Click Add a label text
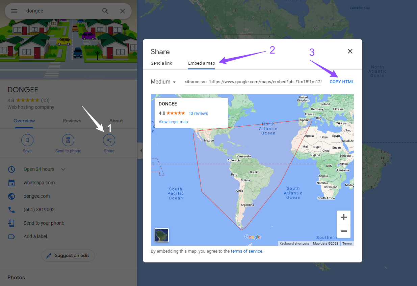The height and width of the screenshot is (286, 417). tap(35, 236)
